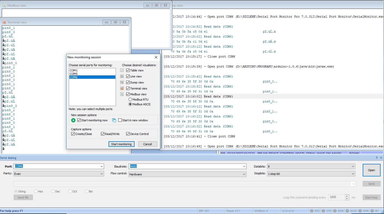Click the Dump view icon
This screenshot has width=384, height=214.
click(x=122, y=82)
